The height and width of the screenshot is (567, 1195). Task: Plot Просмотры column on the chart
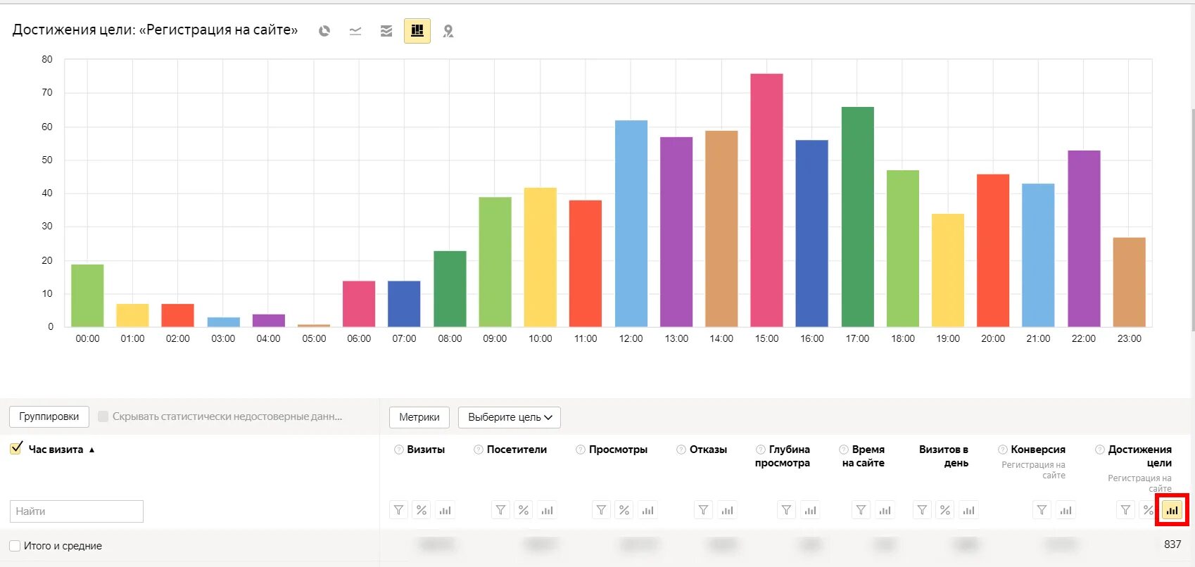tap(647, 510)
